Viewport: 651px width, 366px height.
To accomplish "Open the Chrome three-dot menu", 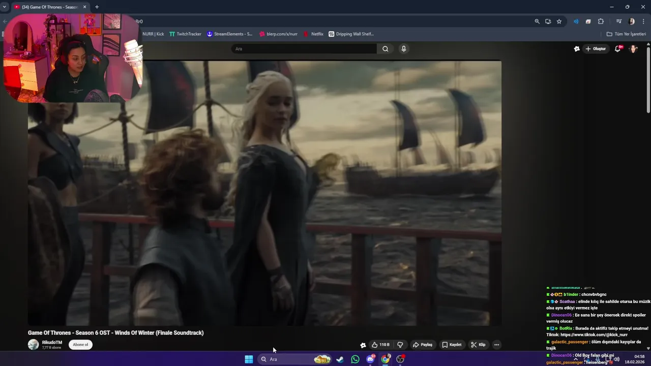I will click(643, 21).
